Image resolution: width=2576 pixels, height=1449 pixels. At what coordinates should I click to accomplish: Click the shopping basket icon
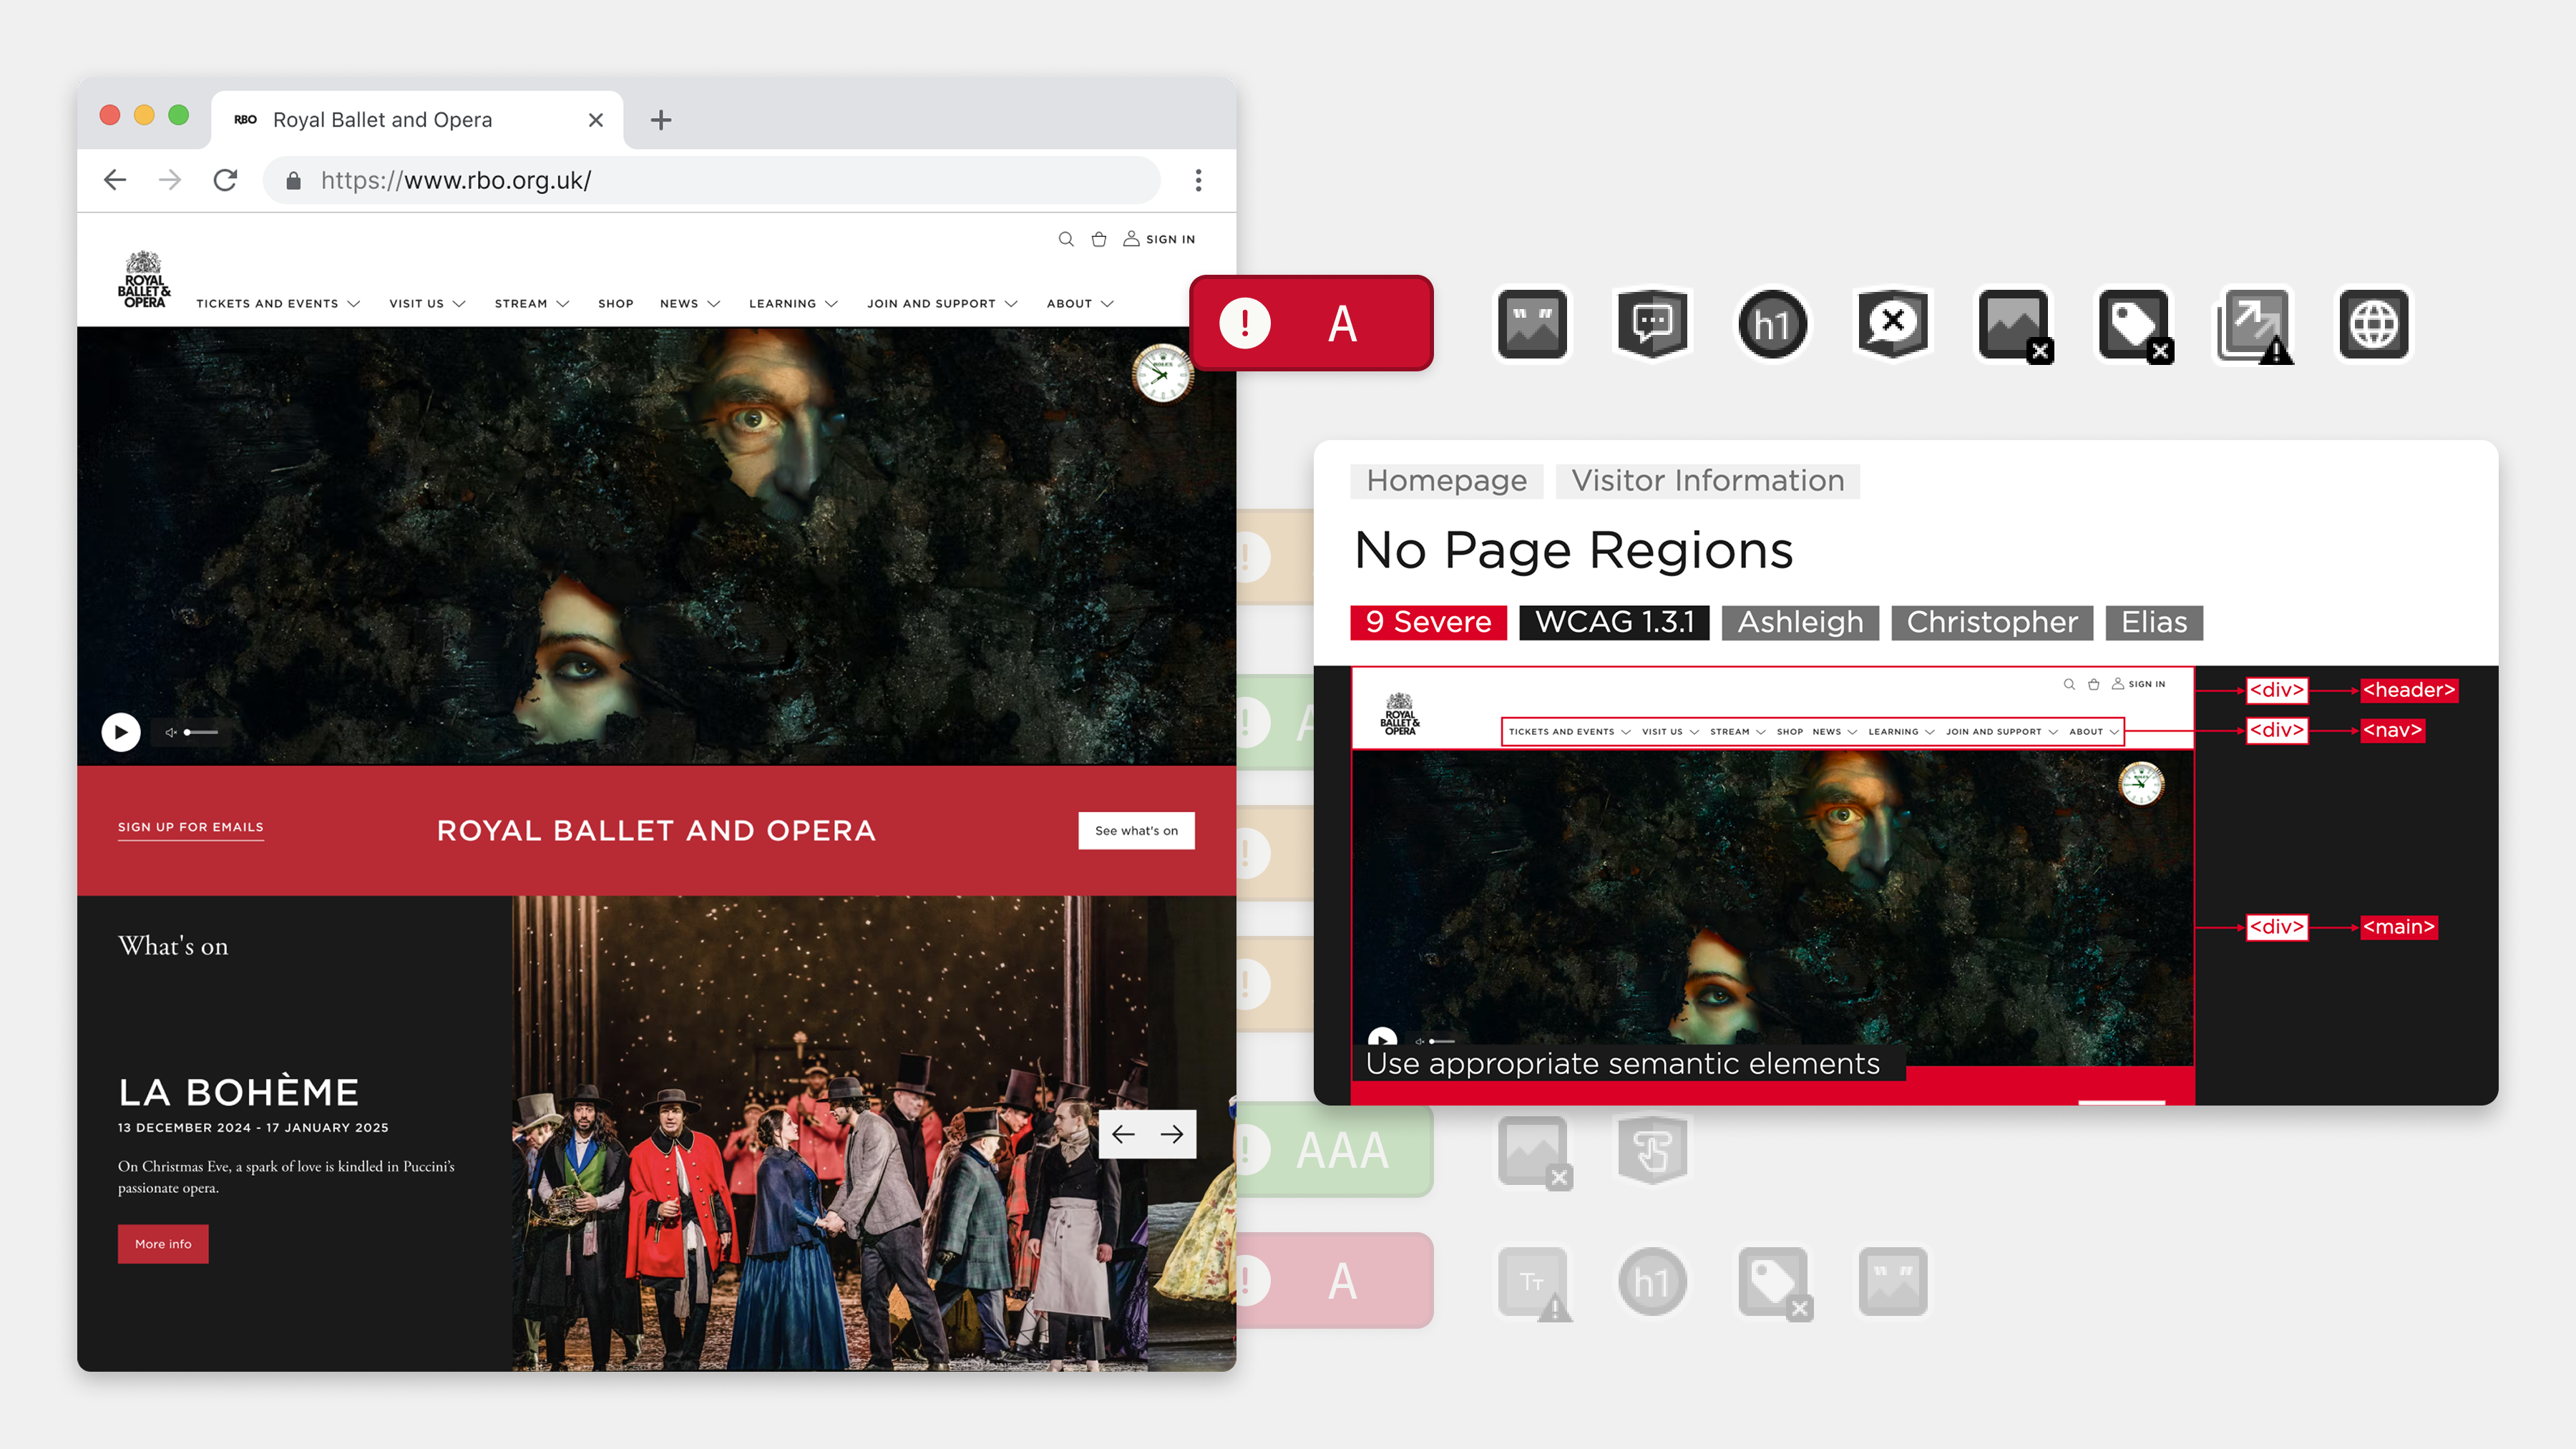1099,239
